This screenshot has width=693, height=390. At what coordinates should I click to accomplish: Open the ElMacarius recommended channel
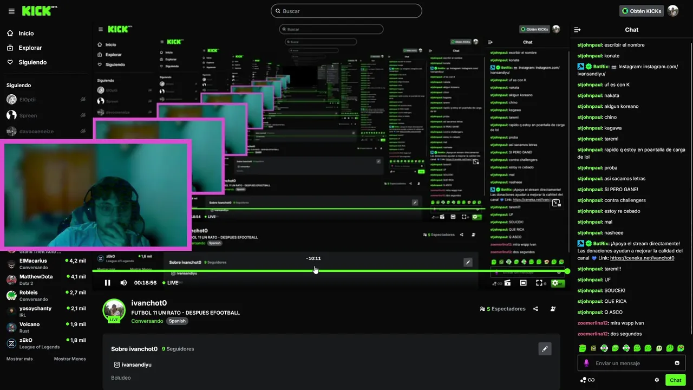(x=45, y=264)
